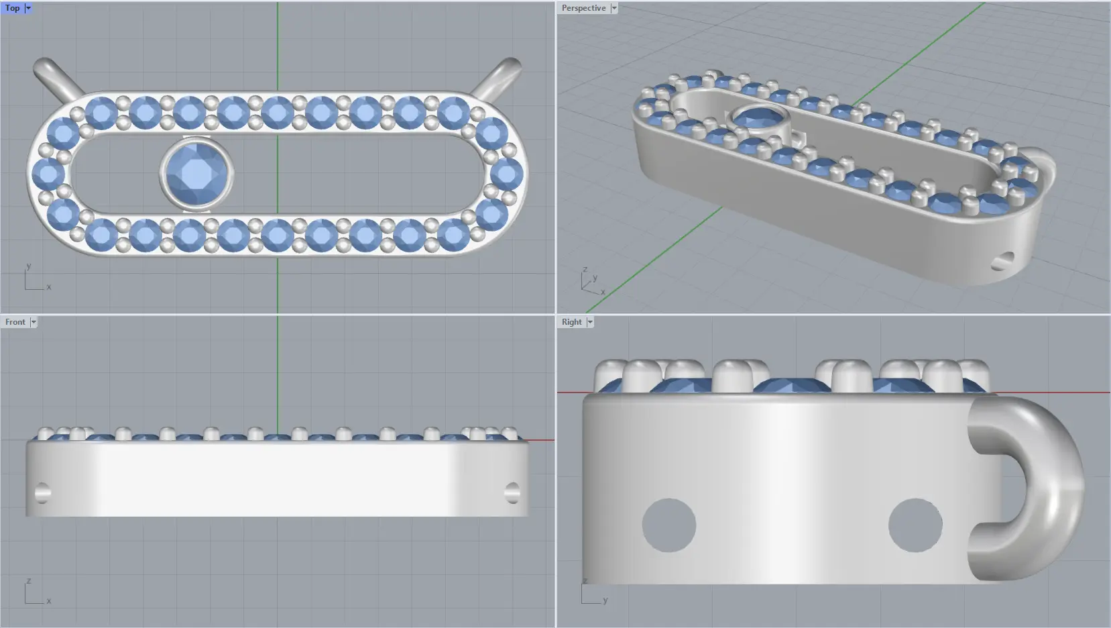
Task: Select the left hole in Front view
Action: [42, 492]
